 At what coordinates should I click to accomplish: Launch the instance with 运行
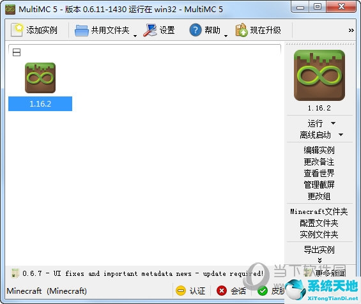pyautogui.click(x=316, y=123)
